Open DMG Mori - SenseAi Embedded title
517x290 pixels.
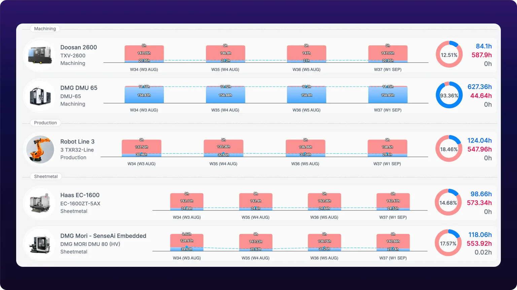103,236
